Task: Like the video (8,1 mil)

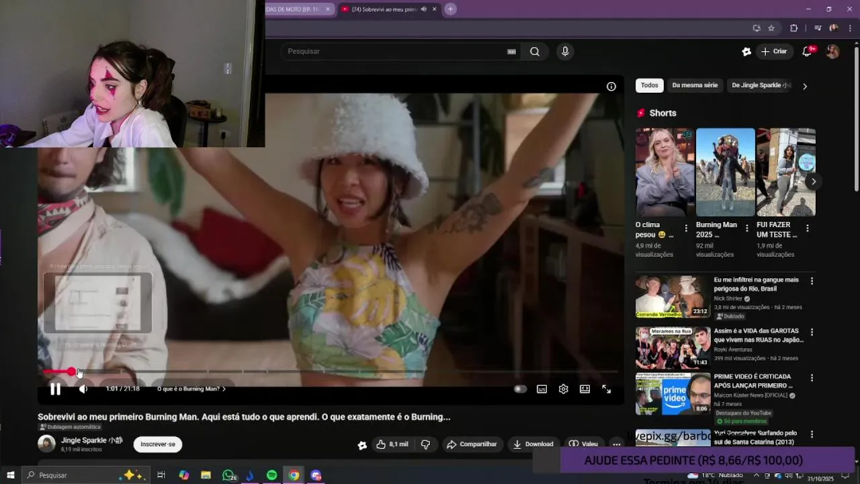Action: 392,444
